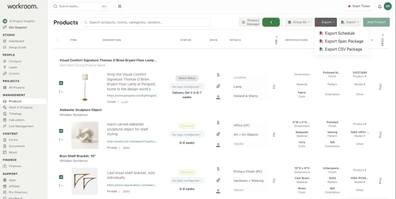Open row options menu for Bryn Shelf Bracket
Screen dimensions: 396x199
click(61, 185)
